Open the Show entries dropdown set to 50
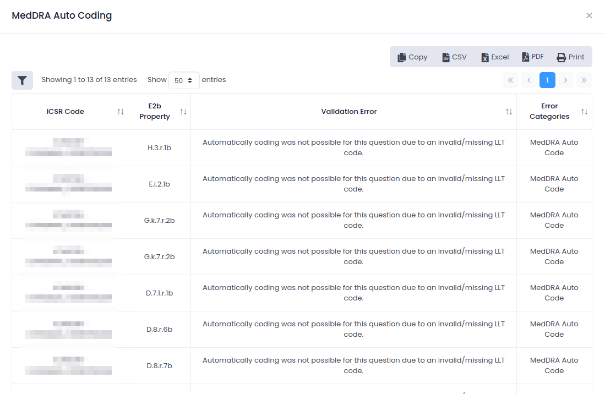The image size is (605, 394). coord(184,80)
